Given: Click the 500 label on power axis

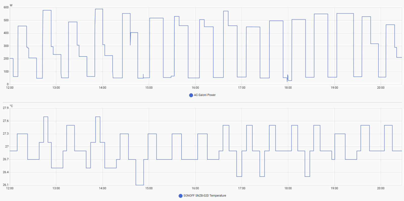Looking at the screenshot, I should pyautogui.click(x=6, y=20).
